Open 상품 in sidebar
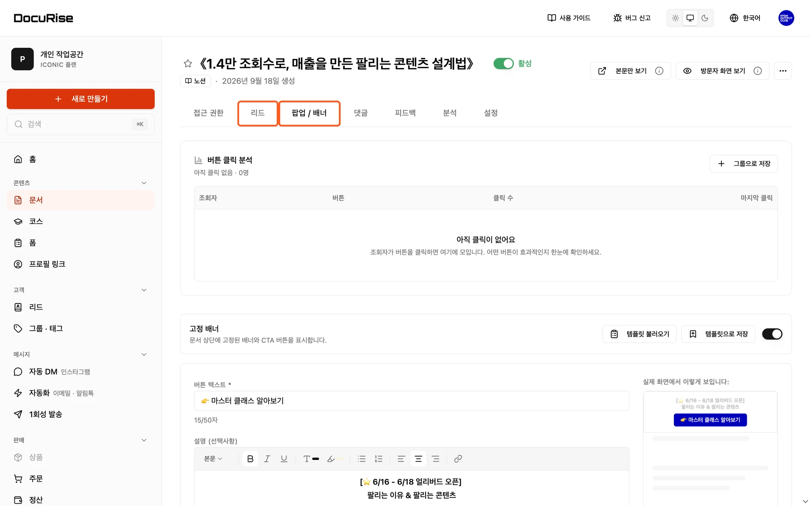This screenshot has width=810, height=506. tap(81, 457)
